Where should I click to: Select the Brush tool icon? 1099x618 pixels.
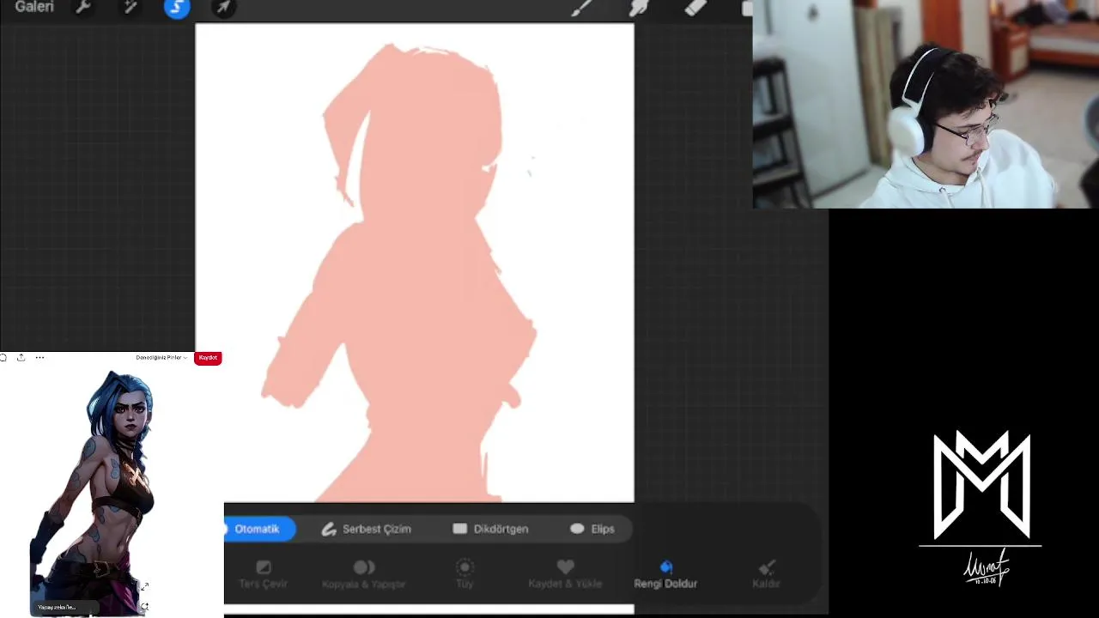tap(582, 8)
